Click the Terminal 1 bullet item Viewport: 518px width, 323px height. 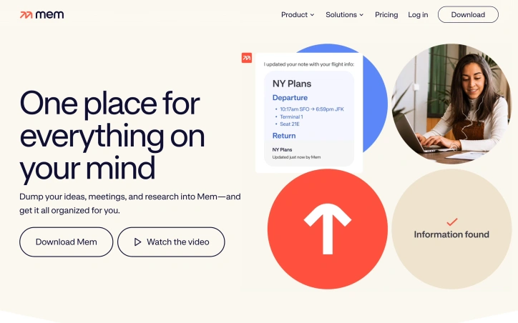coord(291,116)
